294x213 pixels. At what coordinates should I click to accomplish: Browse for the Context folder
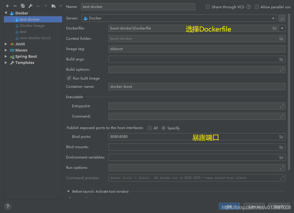[281, 39]
